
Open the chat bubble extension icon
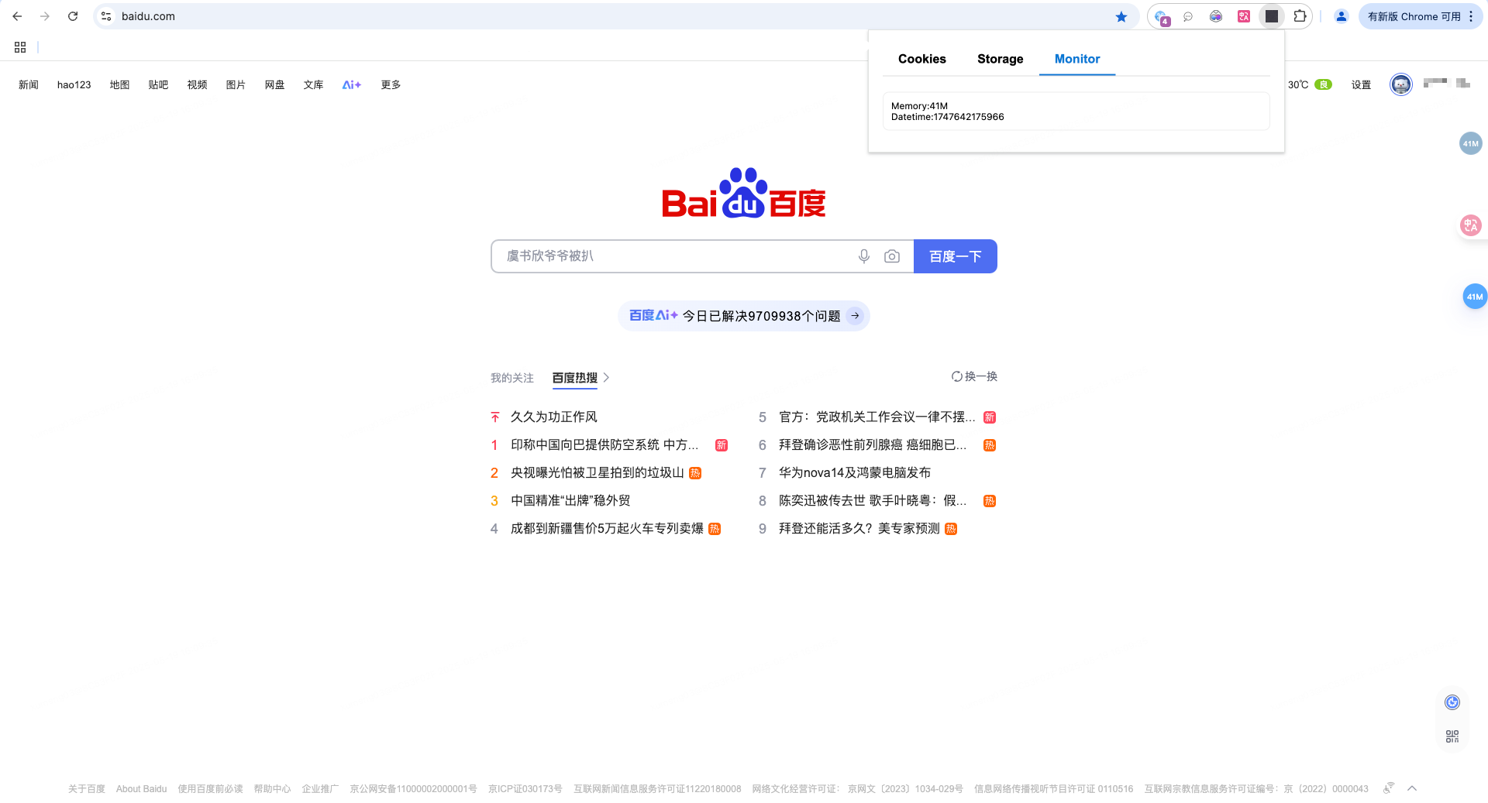(x=1188, y=16)
